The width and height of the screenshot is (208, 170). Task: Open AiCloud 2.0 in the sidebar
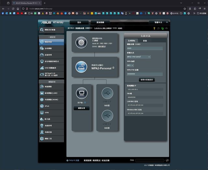coord(51,75)
